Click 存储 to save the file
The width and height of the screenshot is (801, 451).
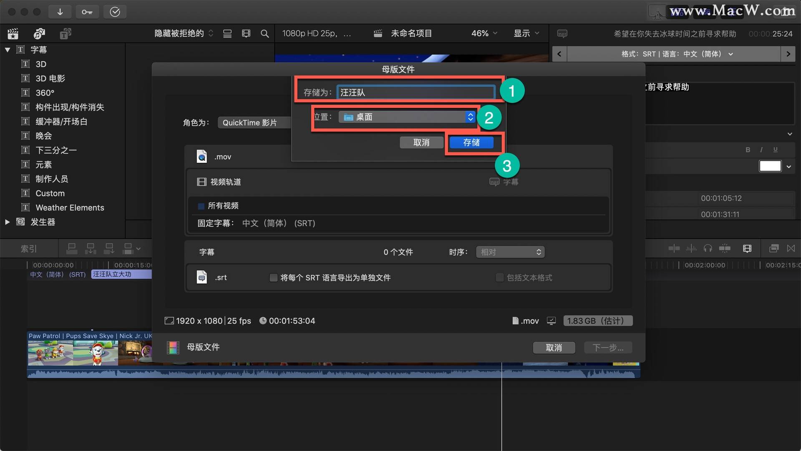[471, 142]
